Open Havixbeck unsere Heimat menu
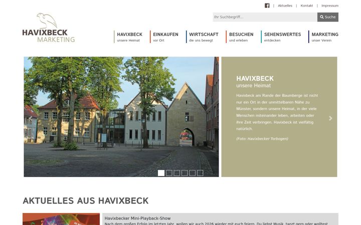 128,36
